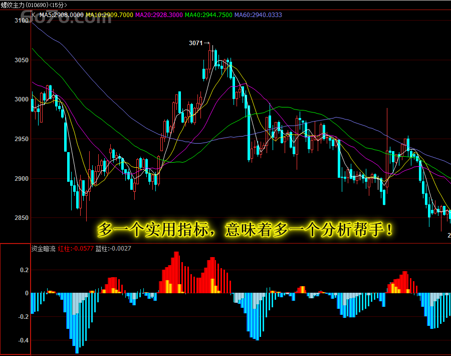451x356 pixels.
Task: Click the 3000 price axis label
Action: (x=22, y=99)
